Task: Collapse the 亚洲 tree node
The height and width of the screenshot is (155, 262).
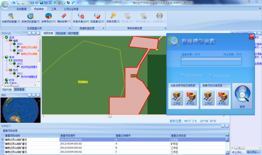Action: (3, 37)
